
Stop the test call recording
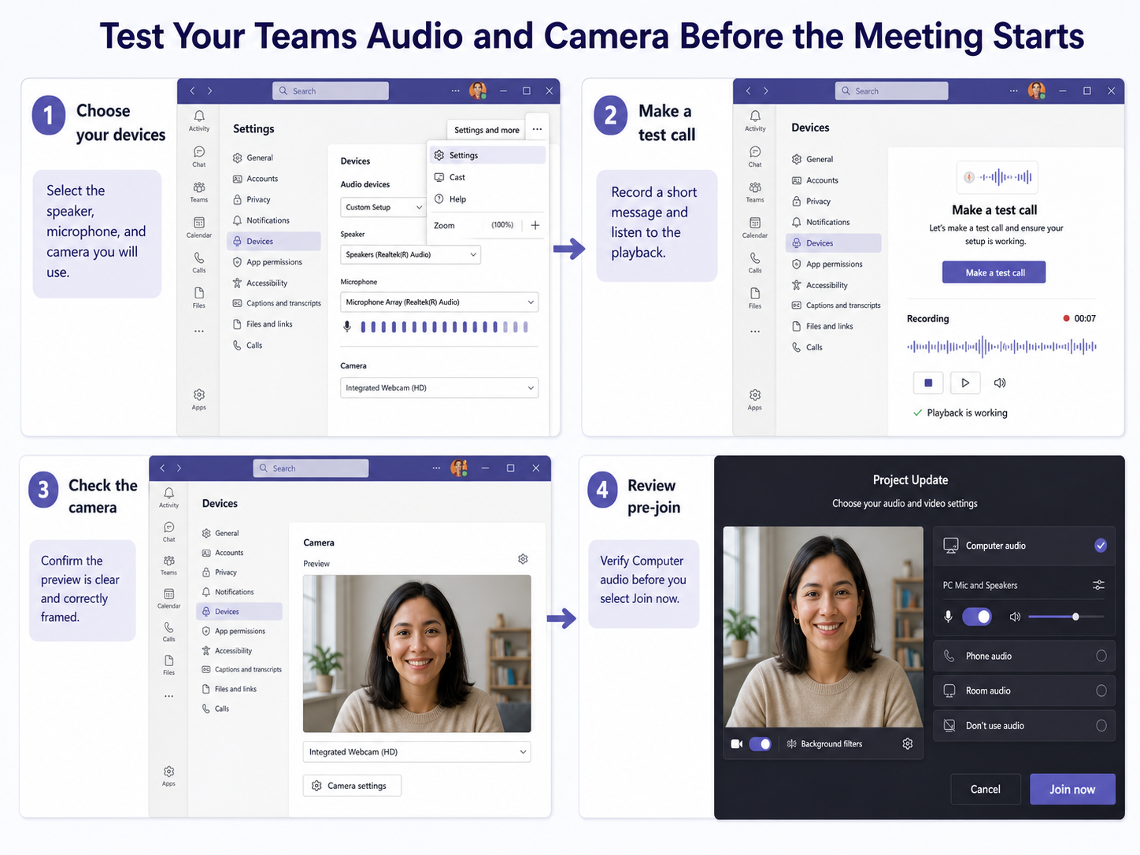928,383
